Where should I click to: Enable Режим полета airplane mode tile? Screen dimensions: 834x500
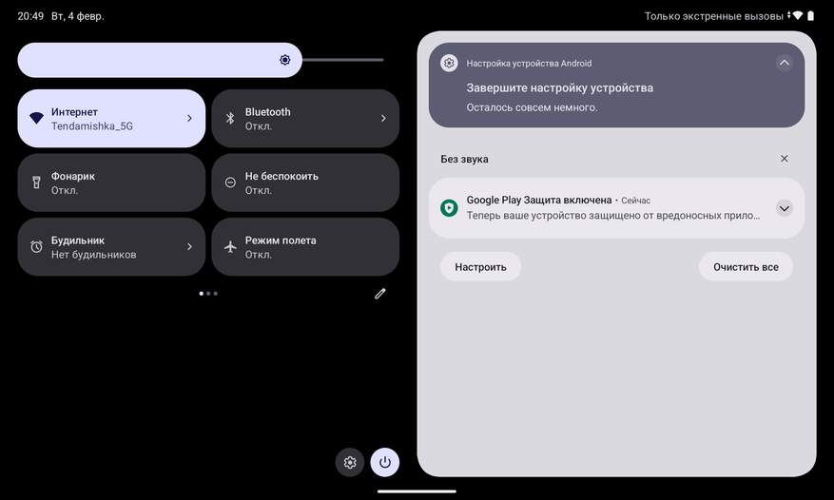coord(305,247)
